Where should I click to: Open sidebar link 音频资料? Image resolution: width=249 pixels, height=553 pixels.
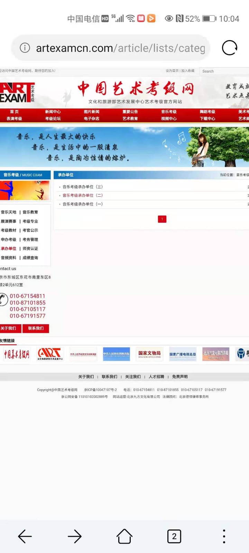point(9,258)
